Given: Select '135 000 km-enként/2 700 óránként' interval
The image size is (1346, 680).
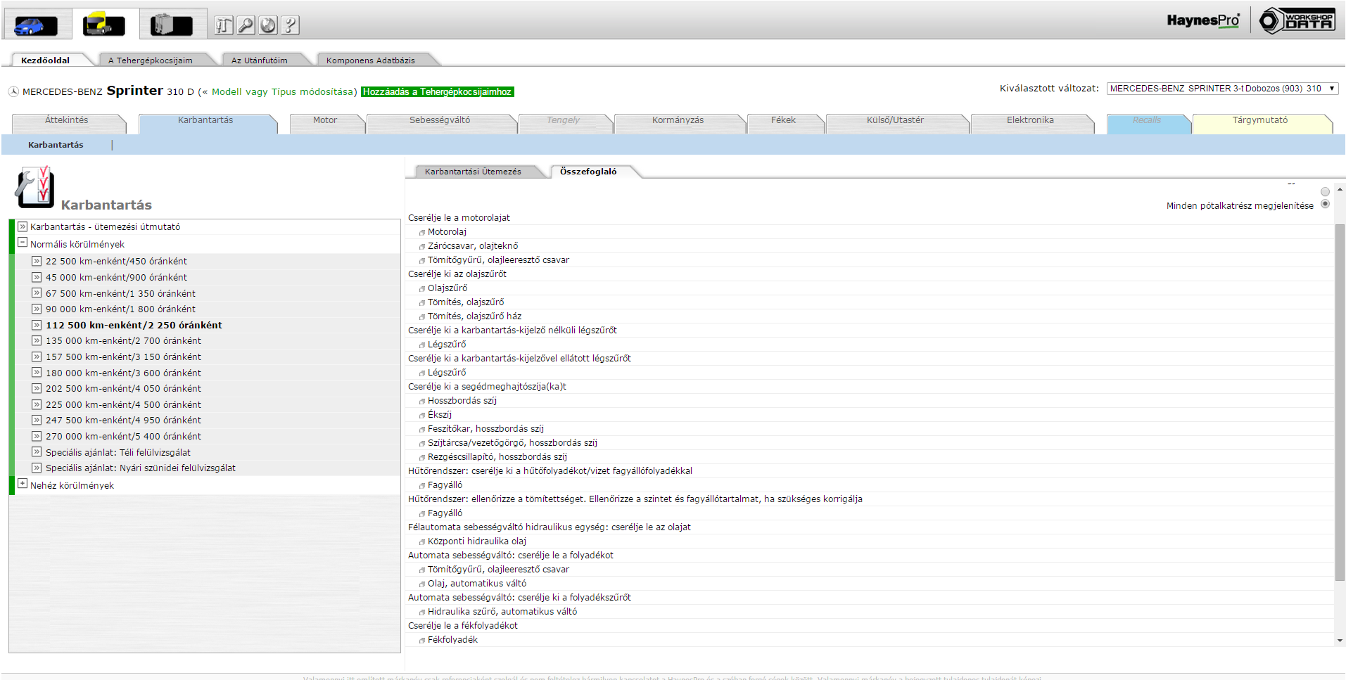Looking at the screenshot, I should point(123,341).
